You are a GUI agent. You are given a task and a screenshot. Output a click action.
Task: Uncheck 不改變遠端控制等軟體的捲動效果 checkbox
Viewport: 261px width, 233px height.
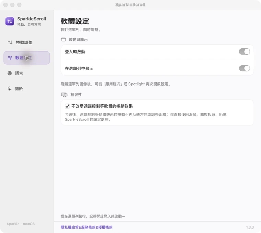point(67,106)
